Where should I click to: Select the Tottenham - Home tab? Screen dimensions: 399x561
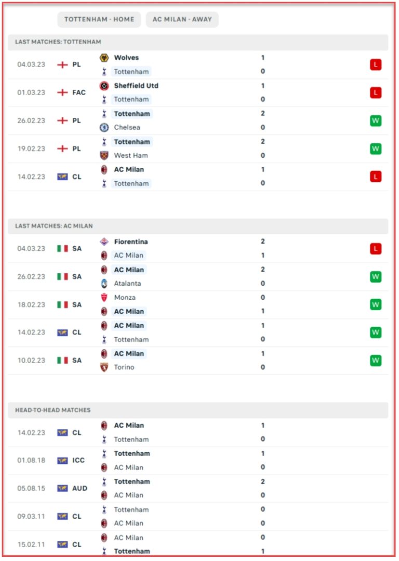[x=99, y=19]
